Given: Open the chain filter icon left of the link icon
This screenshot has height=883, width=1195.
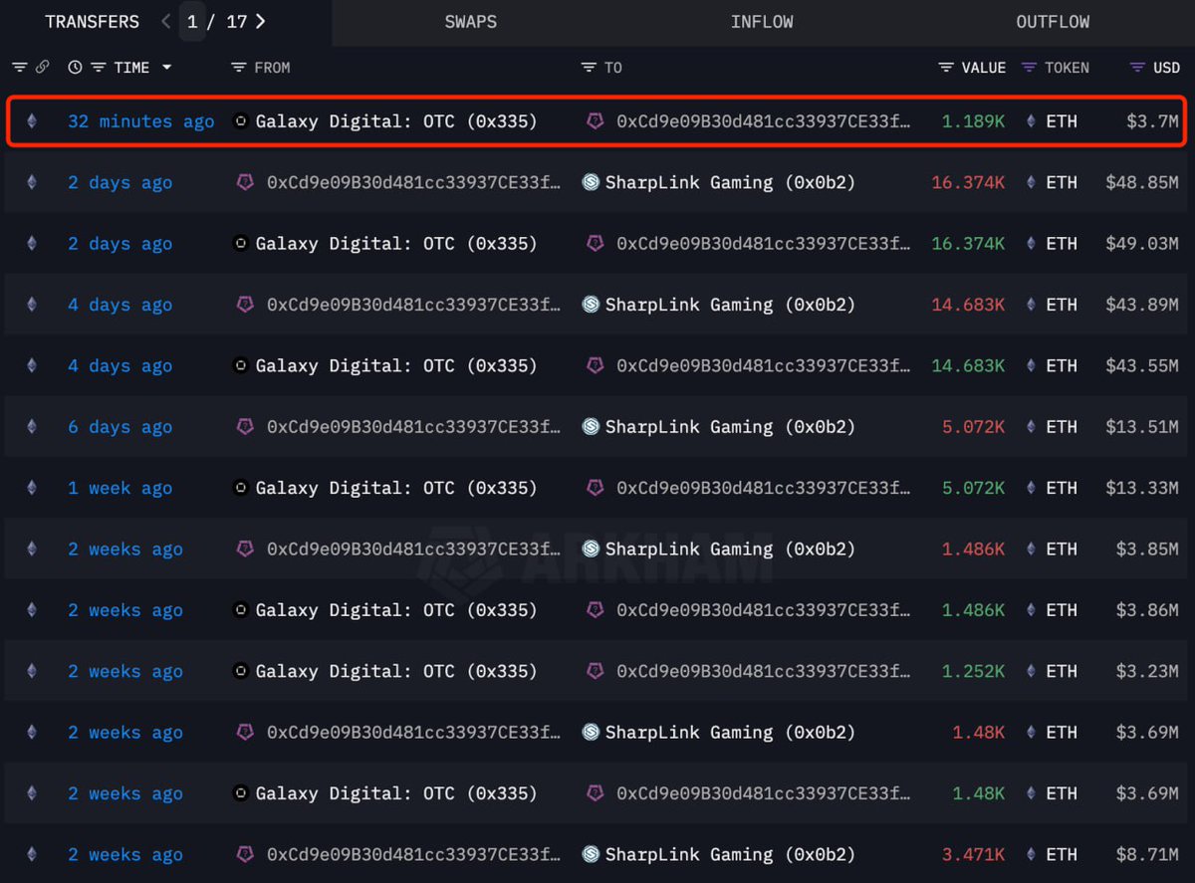Looking at the screenshot, I should click(x=19, y=68).
